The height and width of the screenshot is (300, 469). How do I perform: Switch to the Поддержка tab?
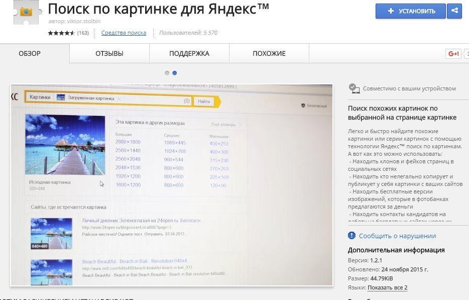[x=189, y=54]
